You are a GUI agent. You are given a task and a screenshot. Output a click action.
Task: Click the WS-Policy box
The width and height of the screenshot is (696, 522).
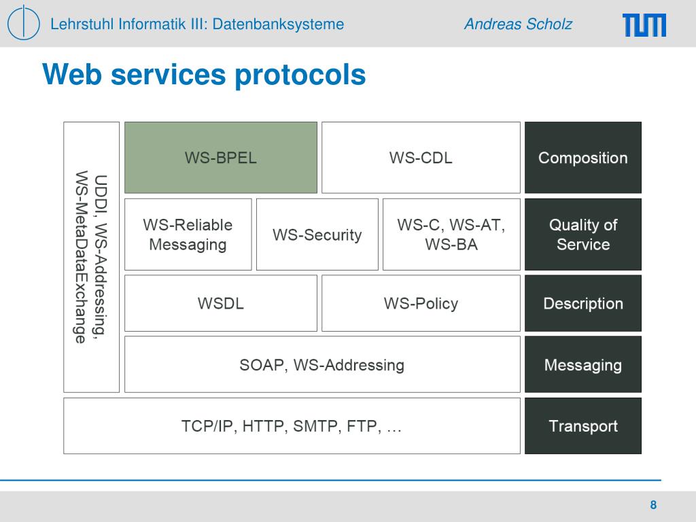pos(421,303)
